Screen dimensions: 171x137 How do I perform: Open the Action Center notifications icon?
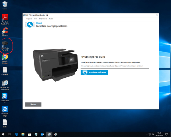tap(166, 134)
